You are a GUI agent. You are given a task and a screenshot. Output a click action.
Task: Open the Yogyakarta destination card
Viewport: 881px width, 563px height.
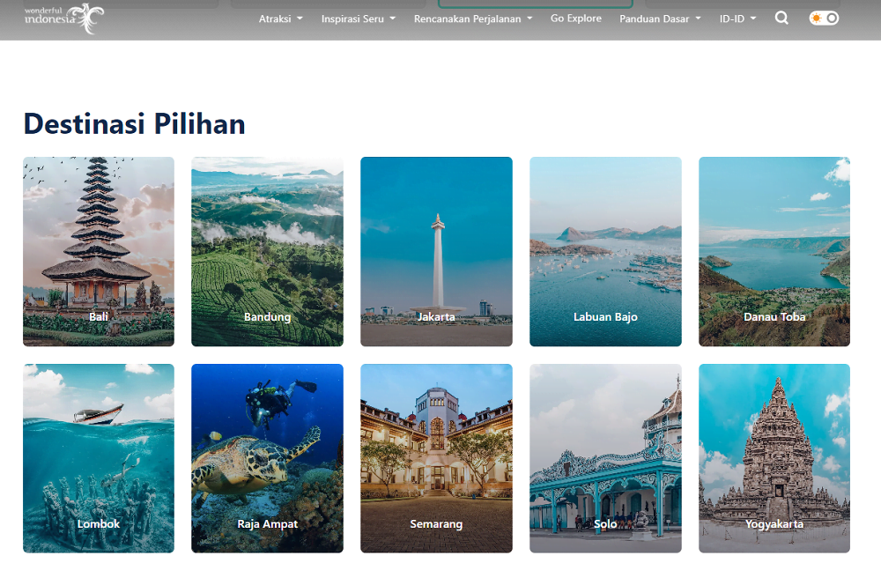774,458
